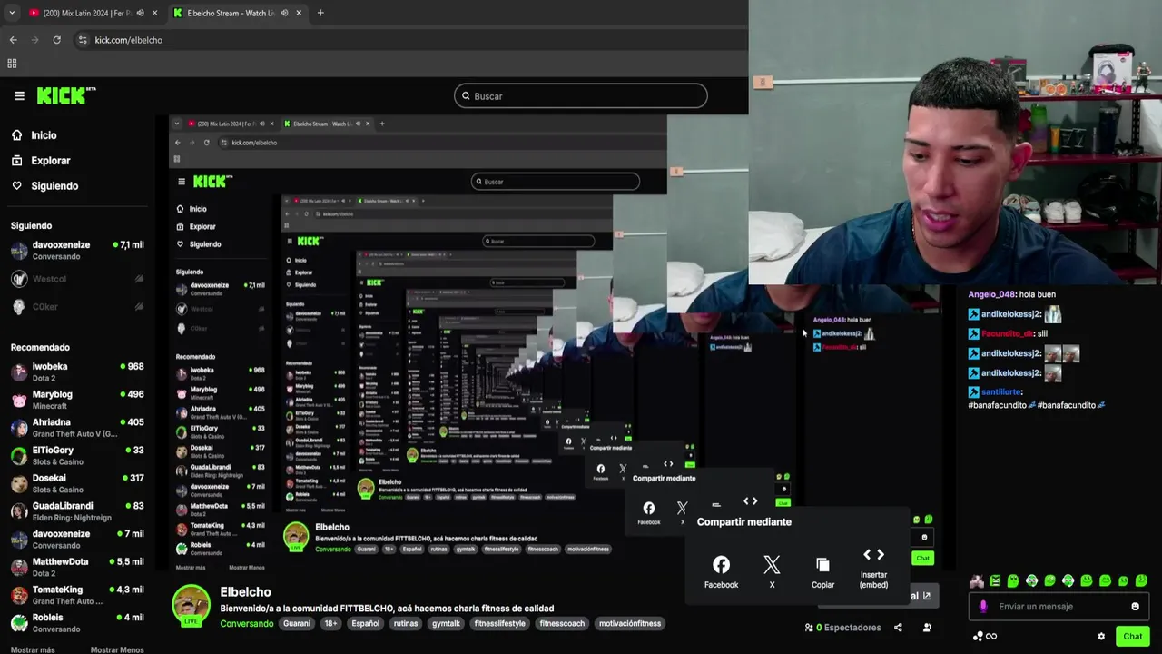Go back using browser back arrow
The width and height of the screenshot is (1162, 654).
coord(13,40)
